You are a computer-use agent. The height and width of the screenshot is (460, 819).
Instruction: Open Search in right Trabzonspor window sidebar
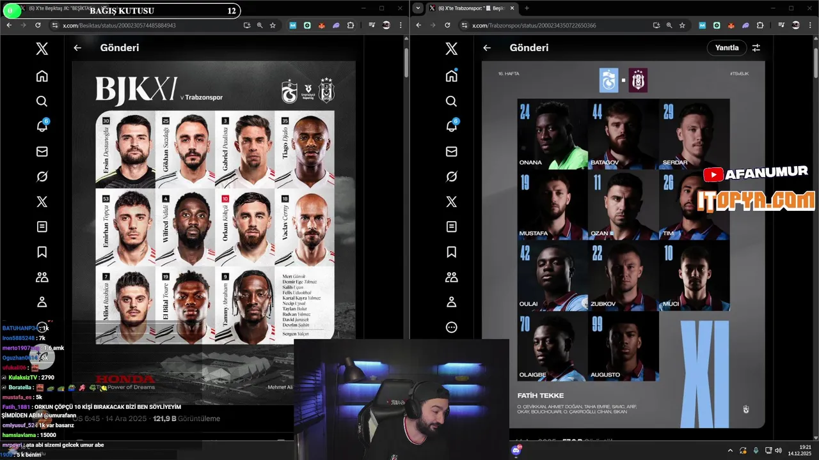(x=451, y=101)
